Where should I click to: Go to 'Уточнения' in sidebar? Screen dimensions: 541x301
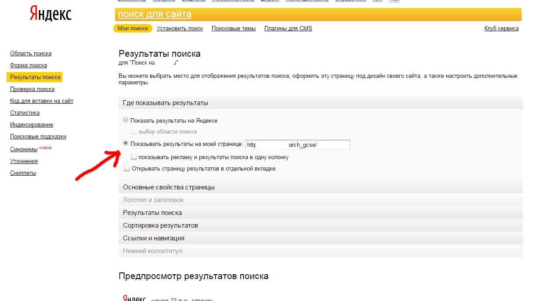click(x=24, y=161)
